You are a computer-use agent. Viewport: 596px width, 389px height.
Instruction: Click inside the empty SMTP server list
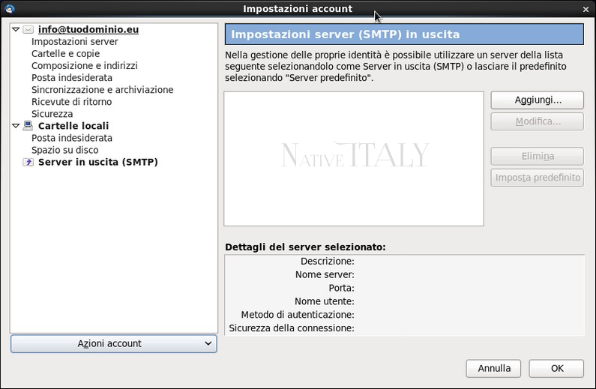[354, 158]
